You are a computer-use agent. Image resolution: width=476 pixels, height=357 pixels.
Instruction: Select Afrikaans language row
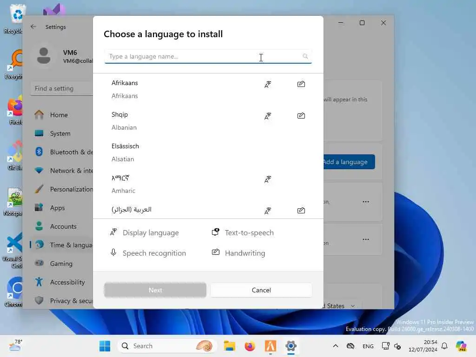tap(208, 89)
